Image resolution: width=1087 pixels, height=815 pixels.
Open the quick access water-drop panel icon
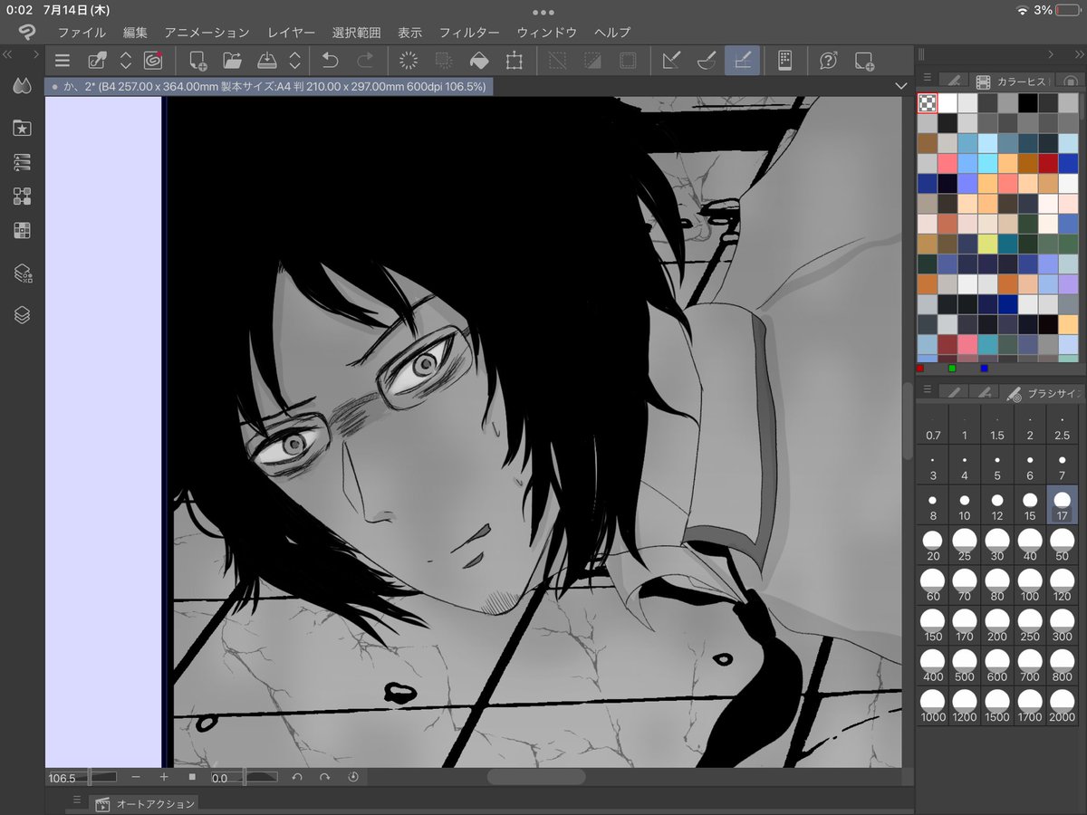coord(23,86)
